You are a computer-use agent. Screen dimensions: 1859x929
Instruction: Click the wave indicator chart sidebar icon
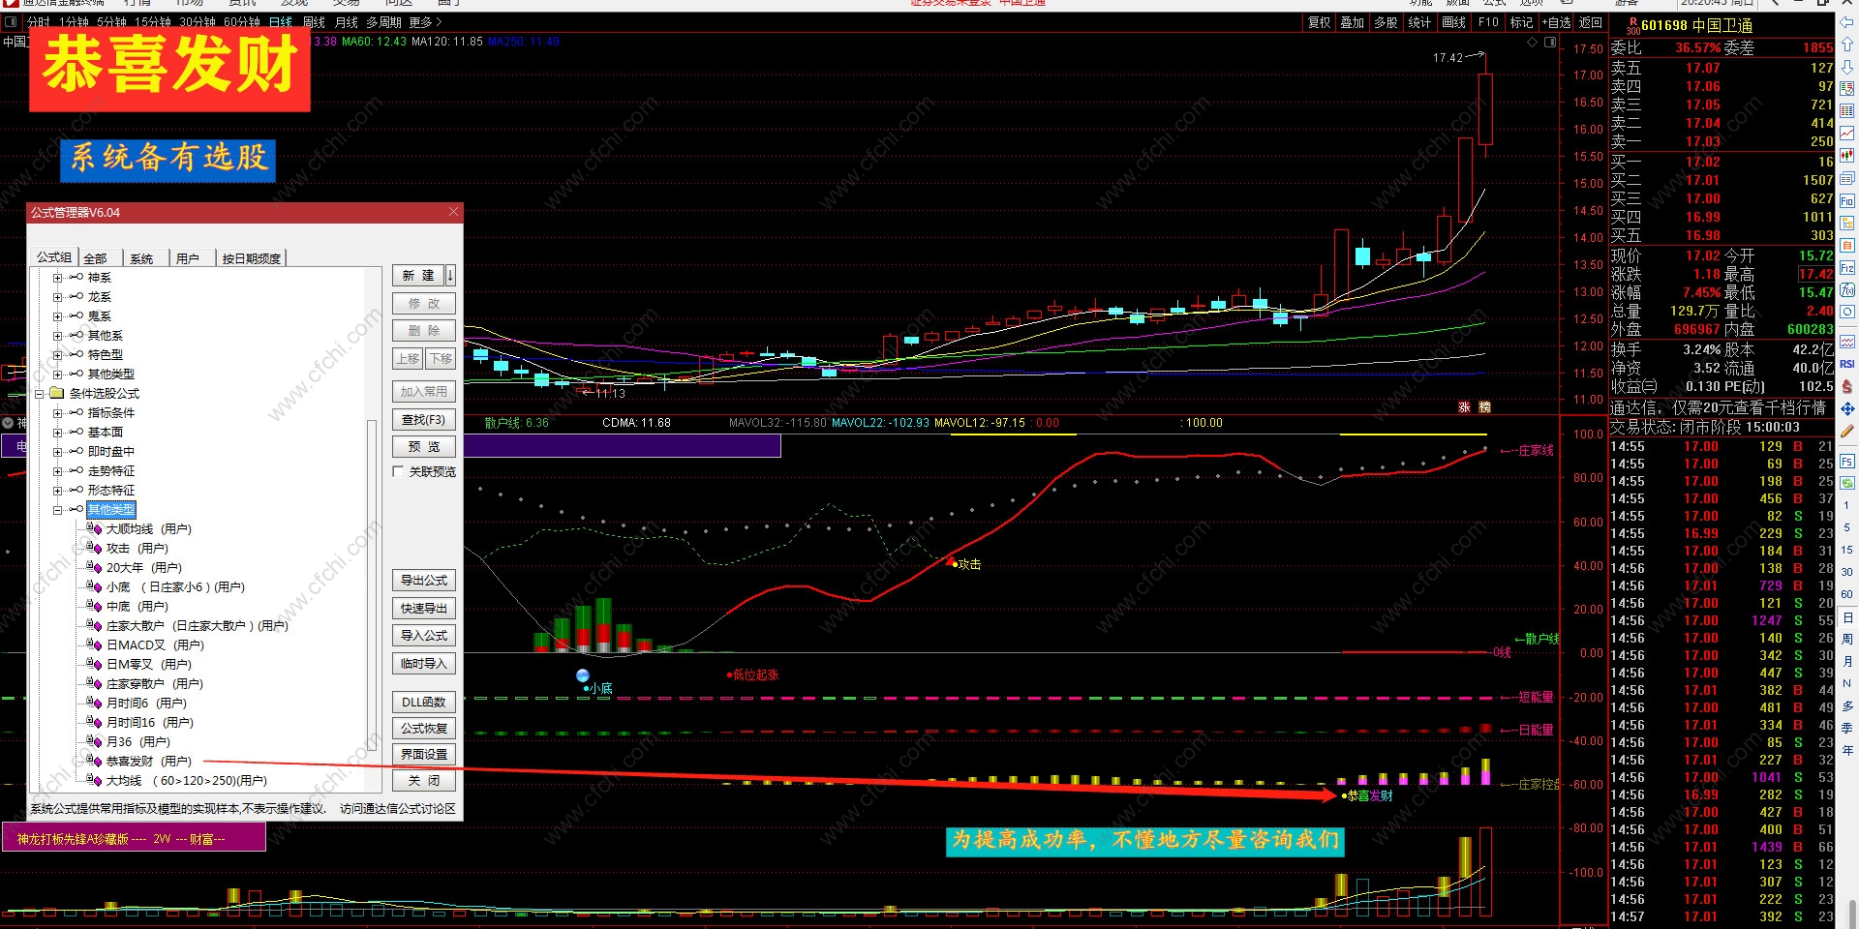click(1847, 342)
